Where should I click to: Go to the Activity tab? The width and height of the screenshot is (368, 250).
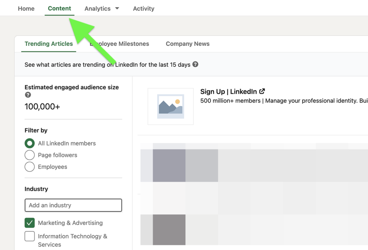144,9
